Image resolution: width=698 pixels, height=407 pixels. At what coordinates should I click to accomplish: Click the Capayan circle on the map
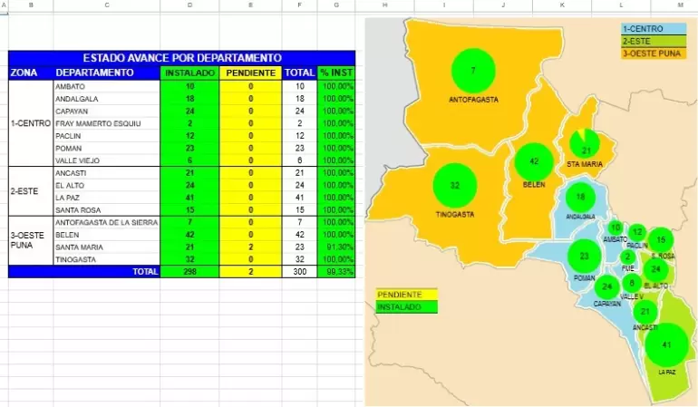606,287
